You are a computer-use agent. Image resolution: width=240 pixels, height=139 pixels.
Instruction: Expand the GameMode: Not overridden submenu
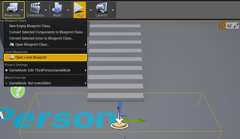pos(45,83)
